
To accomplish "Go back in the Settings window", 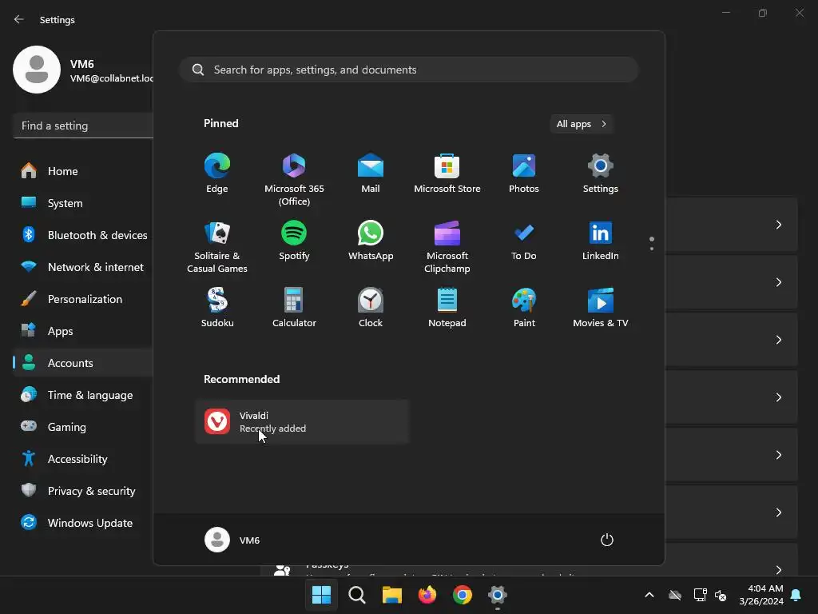I will [x=19, y=19].
